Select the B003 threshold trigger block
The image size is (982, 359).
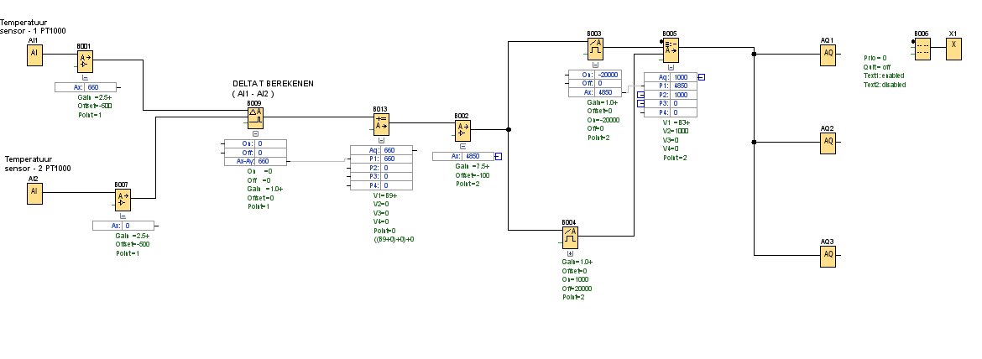(595, 49)
